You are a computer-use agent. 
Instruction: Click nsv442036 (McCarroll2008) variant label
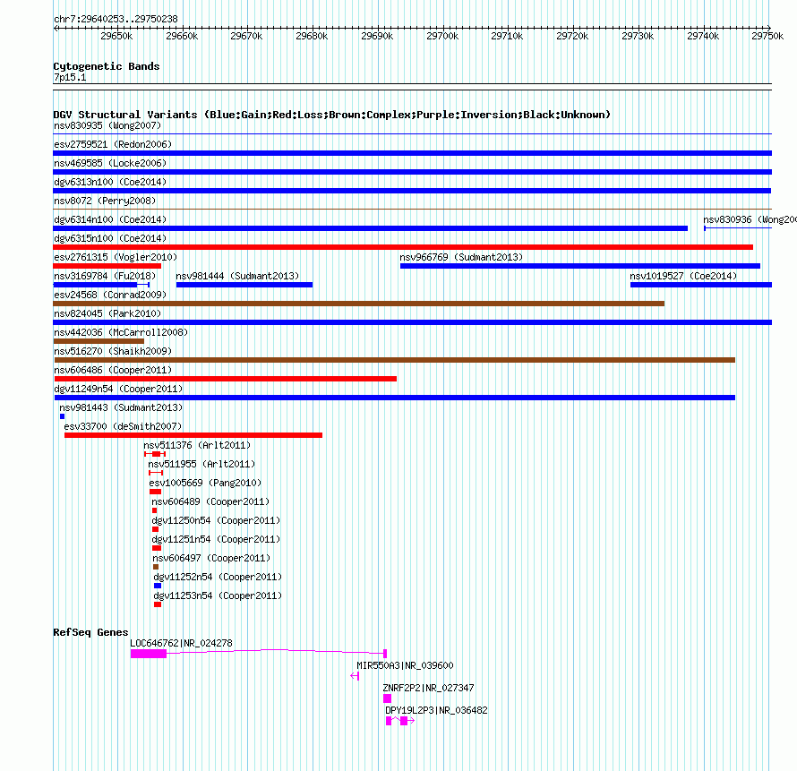click(x=121, y=332)
